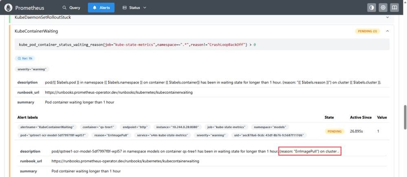The image size is (407, 177).
Task: Open the settings gear icon
Action: 383,8
